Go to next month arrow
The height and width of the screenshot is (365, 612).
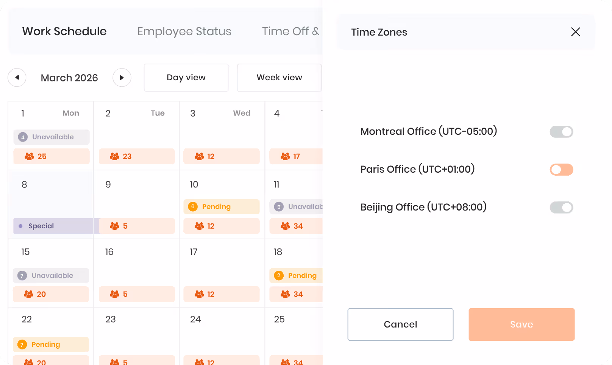point(122,78)
